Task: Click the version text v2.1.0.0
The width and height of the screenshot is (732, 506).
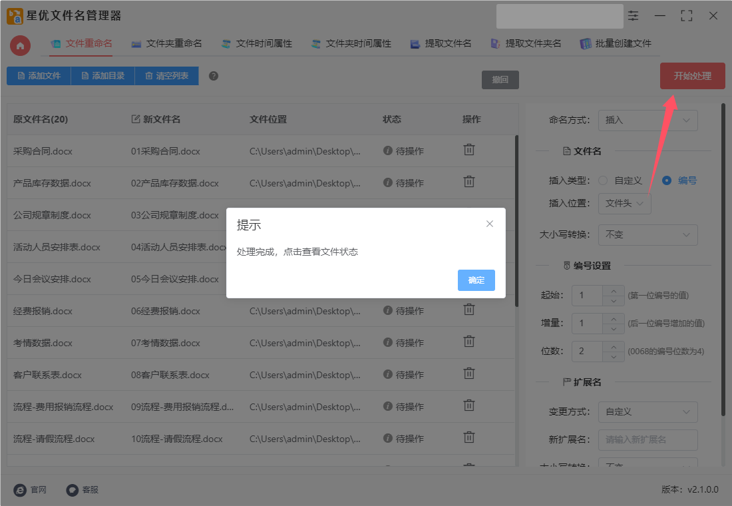Action: pyautogui.click(x=703, y=489)
